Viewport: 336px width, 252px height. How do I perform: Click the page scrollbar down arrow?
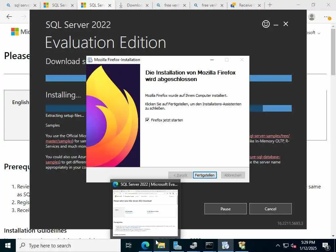333,236
